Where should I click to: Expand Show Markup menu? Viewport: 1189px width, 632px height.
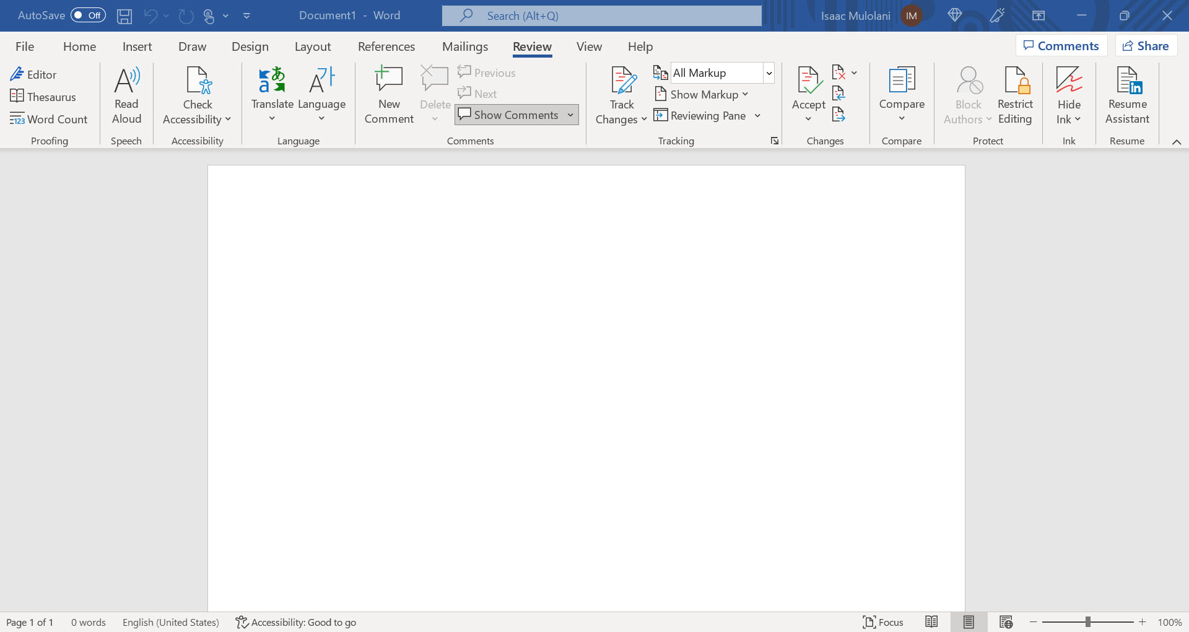tap(702, 94)
